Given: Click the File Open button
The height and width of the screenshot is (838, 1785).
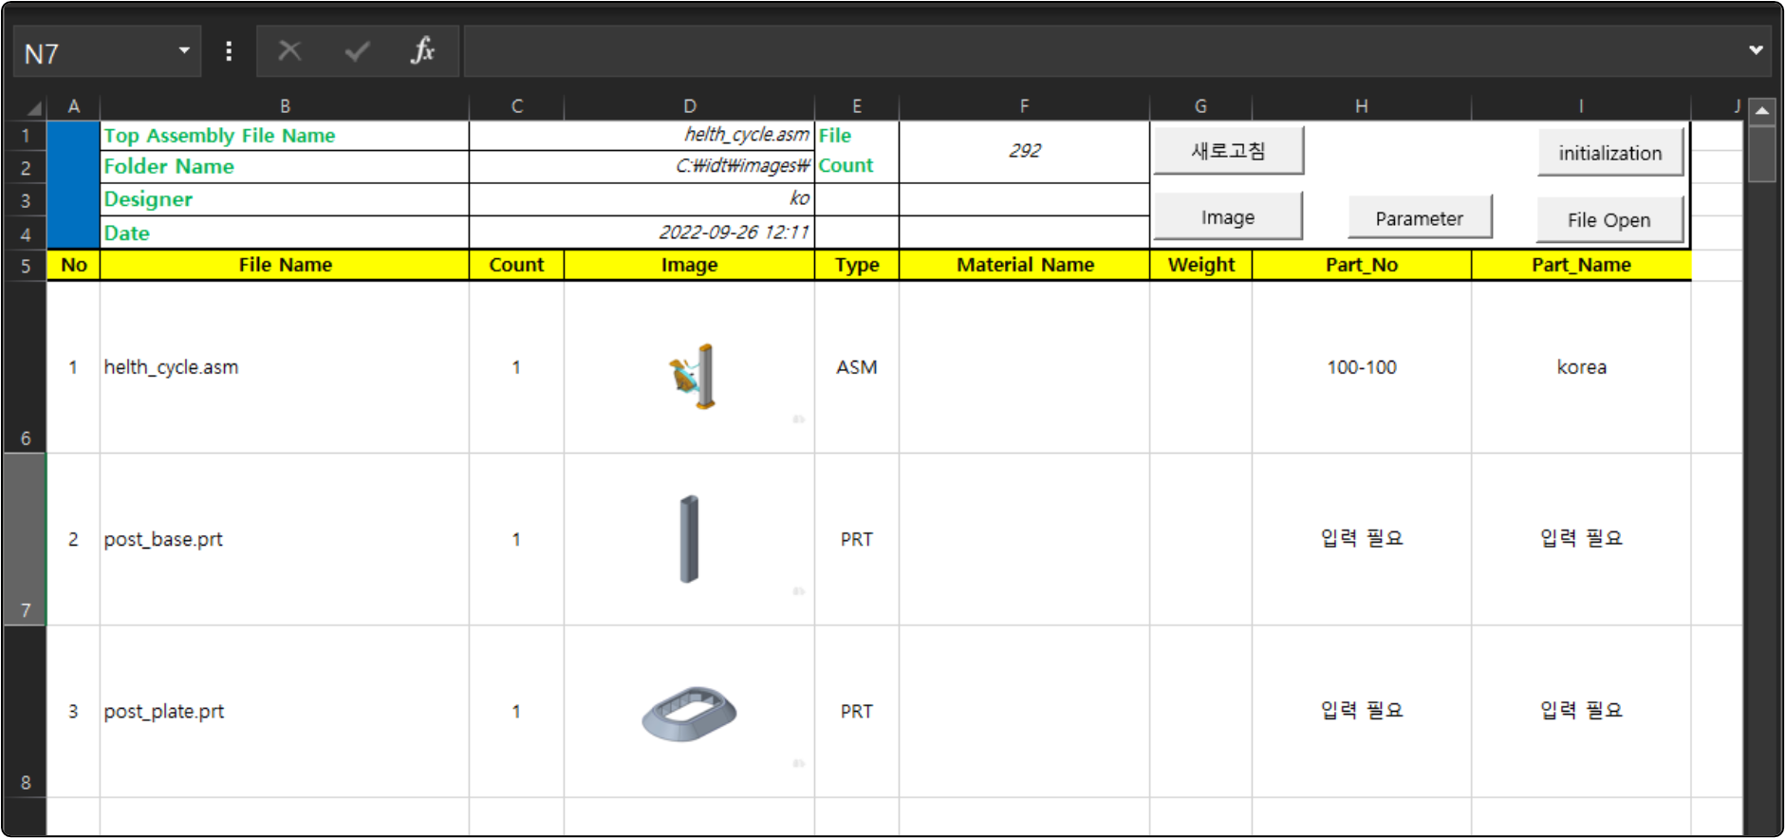Looking at the screenshot, I should pyautogui.click(x=1608, y=219).
